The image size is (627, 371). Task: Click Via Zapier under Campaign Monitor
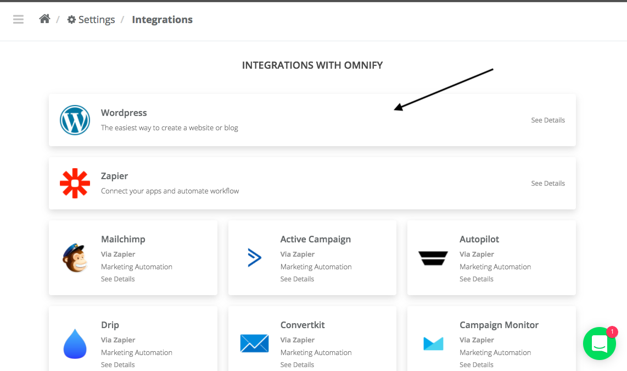pos(477,340)
